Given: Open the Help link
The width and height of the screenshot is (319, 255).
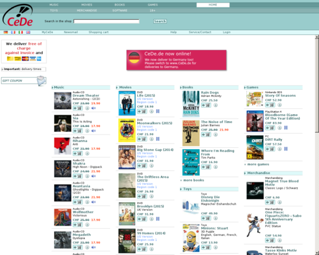Looking at the screenshot, I should (x=174, y=32).
